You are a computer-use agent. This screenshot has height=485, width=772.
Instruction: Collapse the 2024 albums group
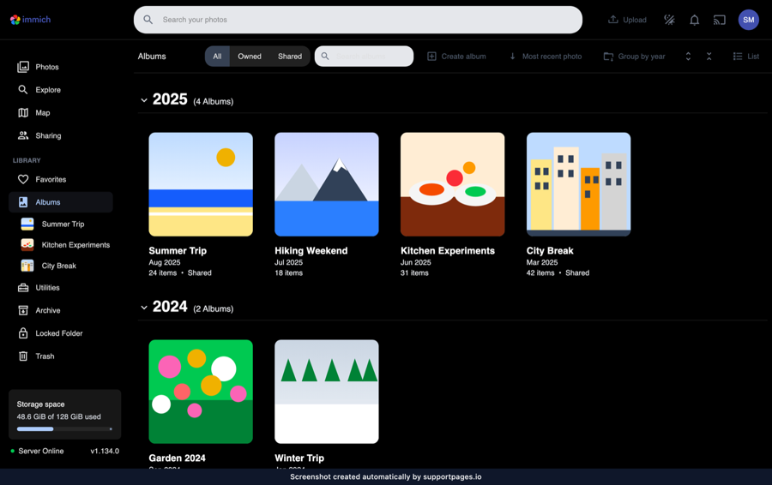(x=144, y=308)
